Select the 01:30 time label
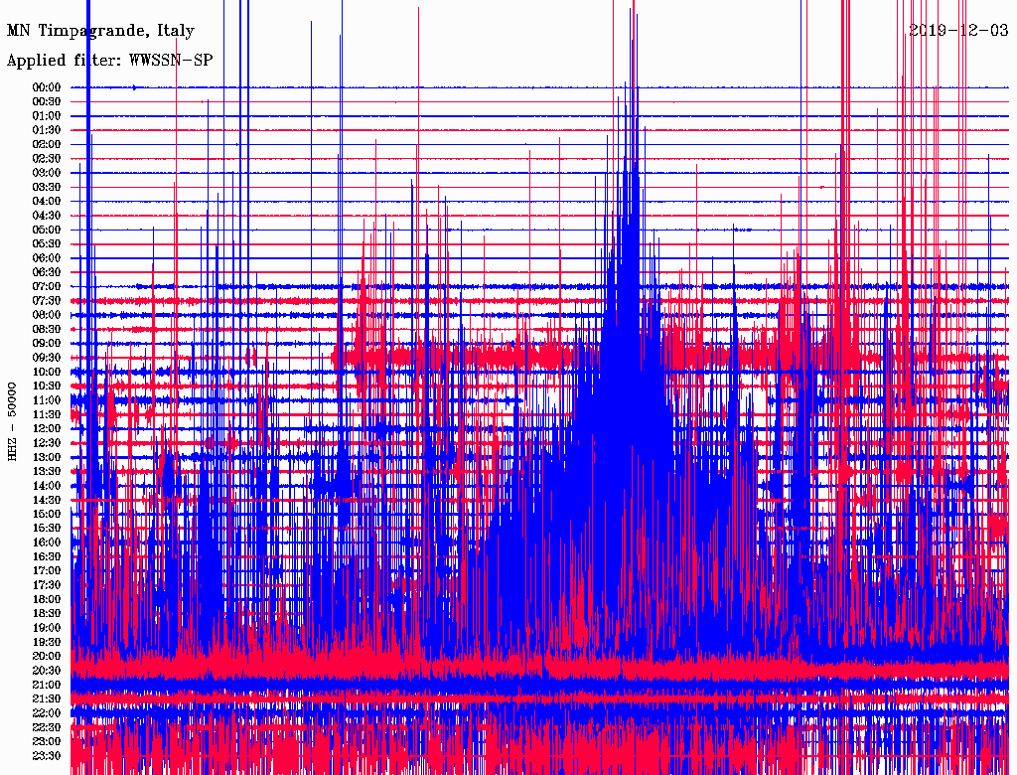The image size is (1017, 775). point(47,130)
